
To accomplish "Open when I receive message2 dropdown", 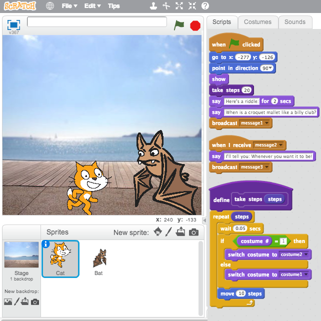I will pyautogui.click(x=280, y=145).
